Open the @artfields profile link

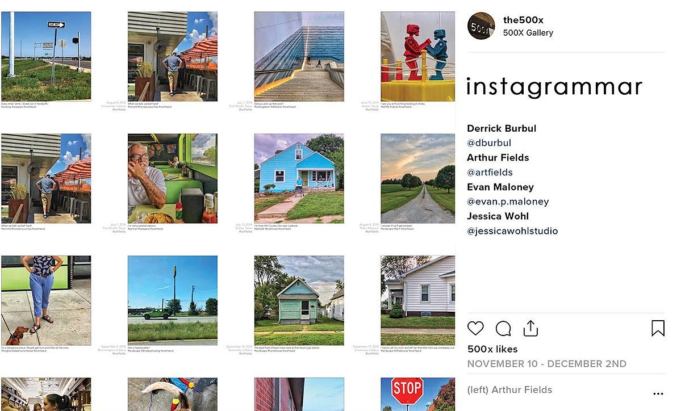point(490,173)
